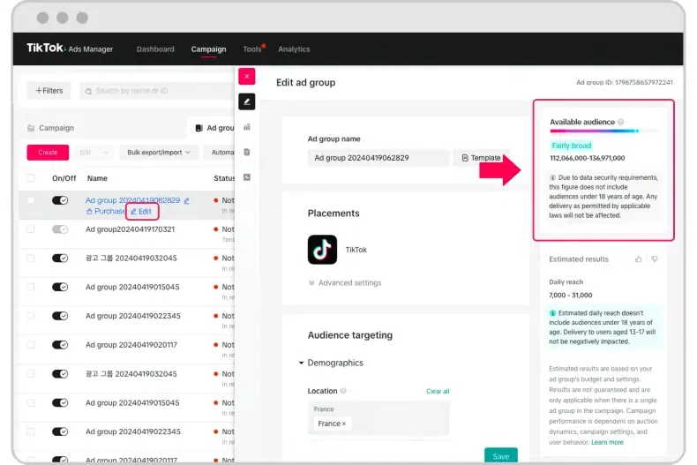The width and height of the screenshot is (697, 465).
Task: Toggle the Ad group20240419170321 switch
Action: pos(60,229)
